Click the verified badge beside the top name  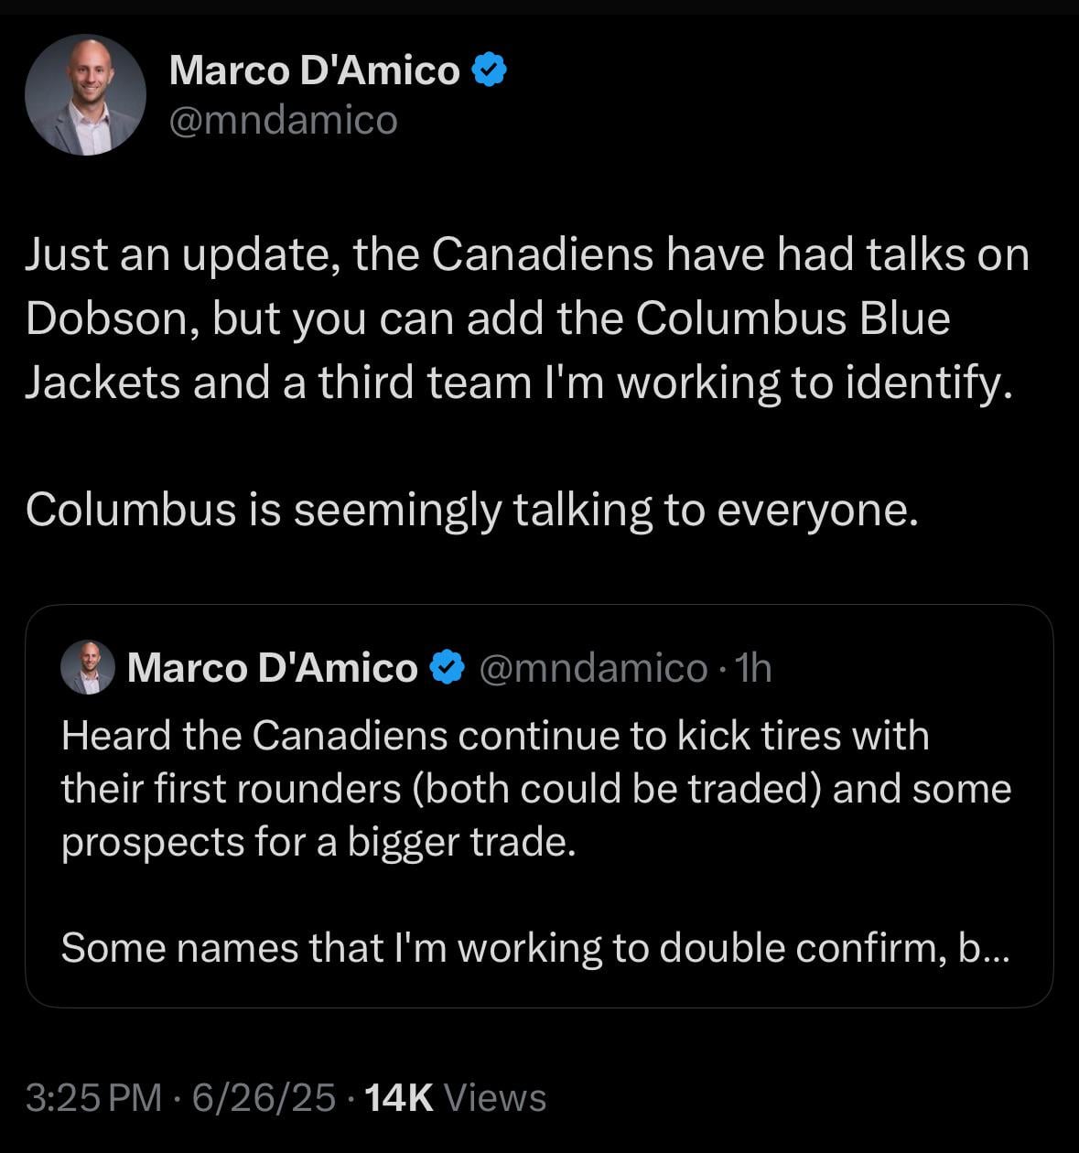tap(489, 70)
